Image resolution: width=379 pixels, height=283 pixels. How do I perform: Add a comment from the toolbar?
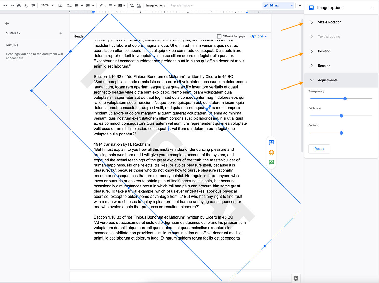pos(60,5)
